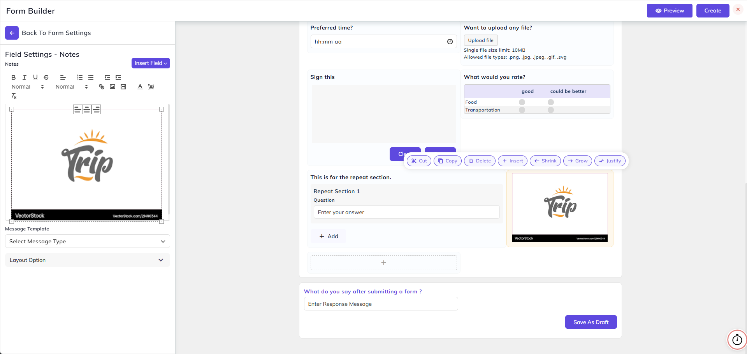Apply italic formatting in Notes editor

pyautogui.click(x=25, y=77)
